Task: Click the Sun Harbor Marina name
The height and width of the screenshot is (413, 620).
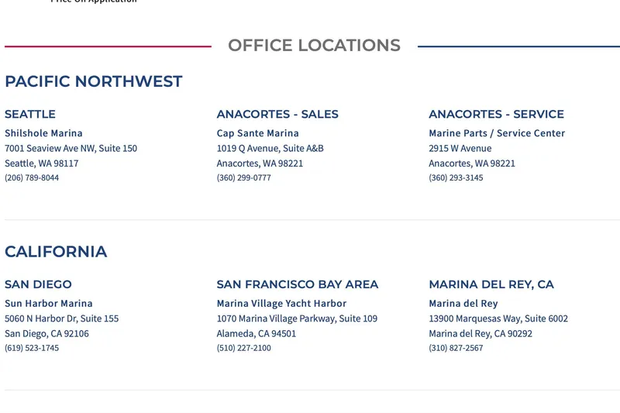Action: click(49, 303)
